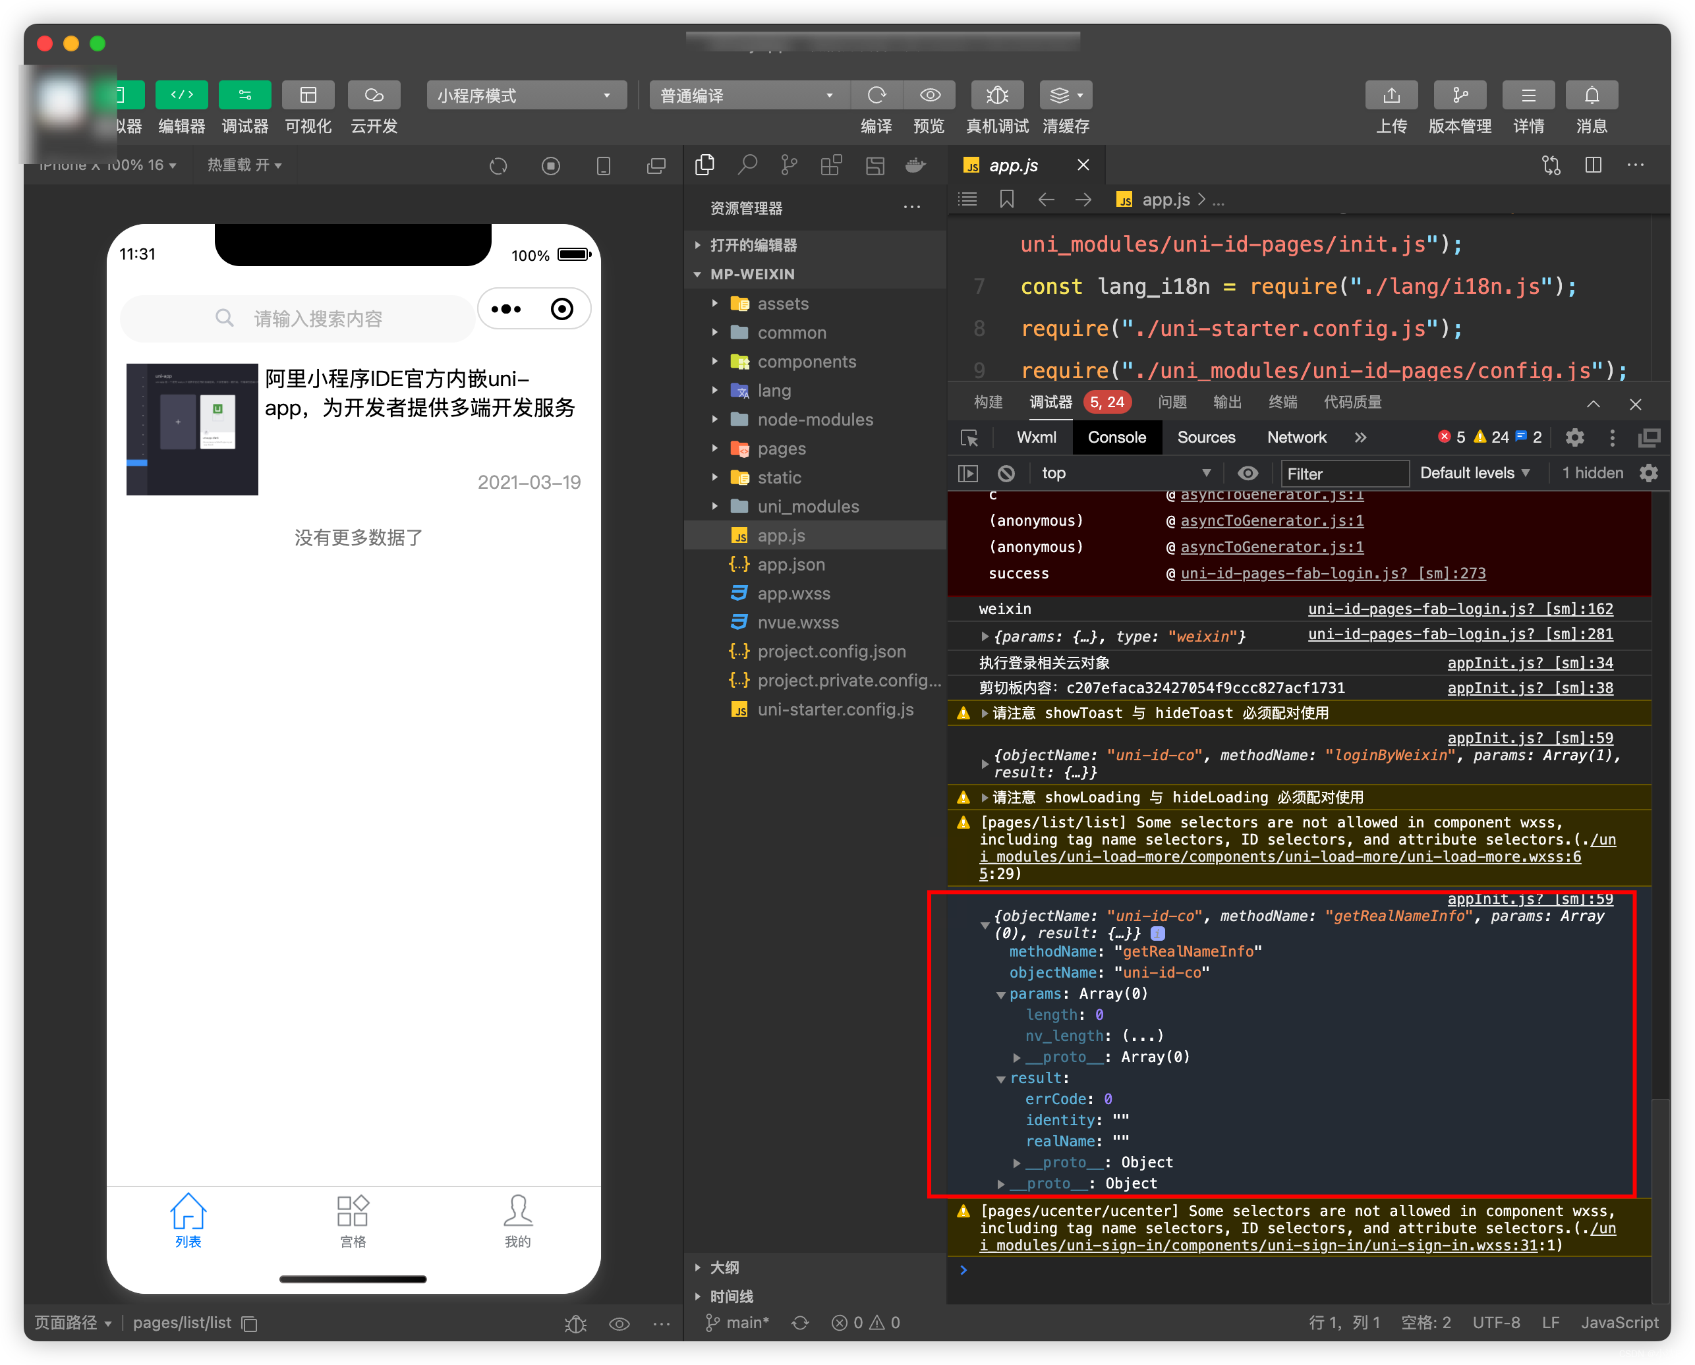Image resolution: width=1695 pixels, height=1365 pixels.
Task: Click the console Filter input field
Action: point(1344,474)
